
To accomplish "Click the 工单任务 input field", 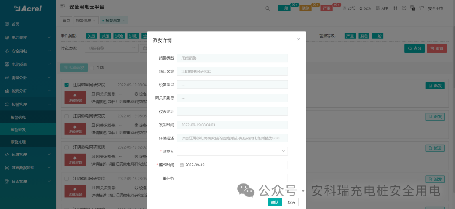I will coord(233,178).
